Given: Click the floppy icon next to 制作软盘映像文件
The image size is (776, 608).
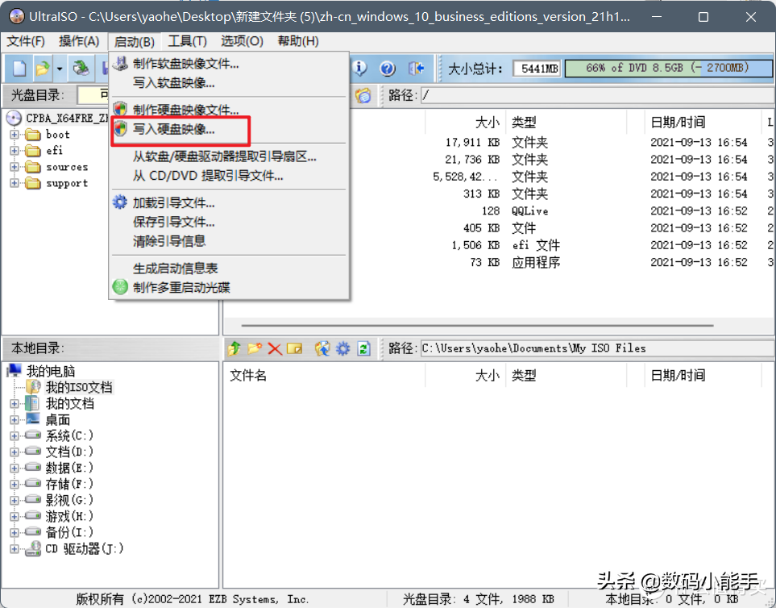Looking at the screenshot, I should coord(120,64).
